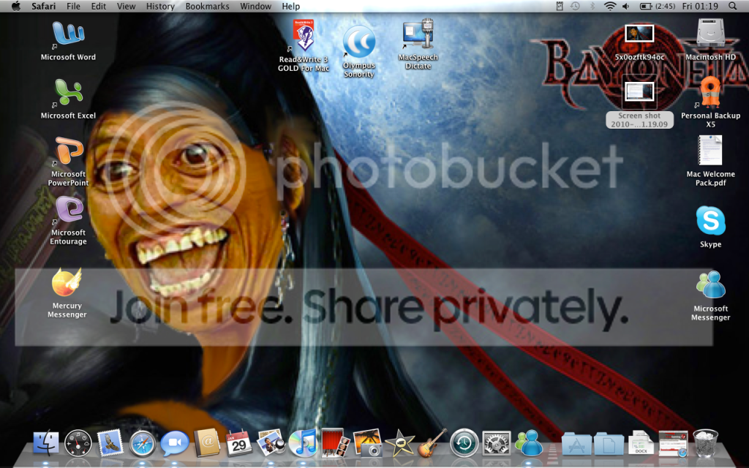This screenshot has width=749, height=468.
Task: Select the Screen shot 2010 file thumbnail
Action: 639,91
